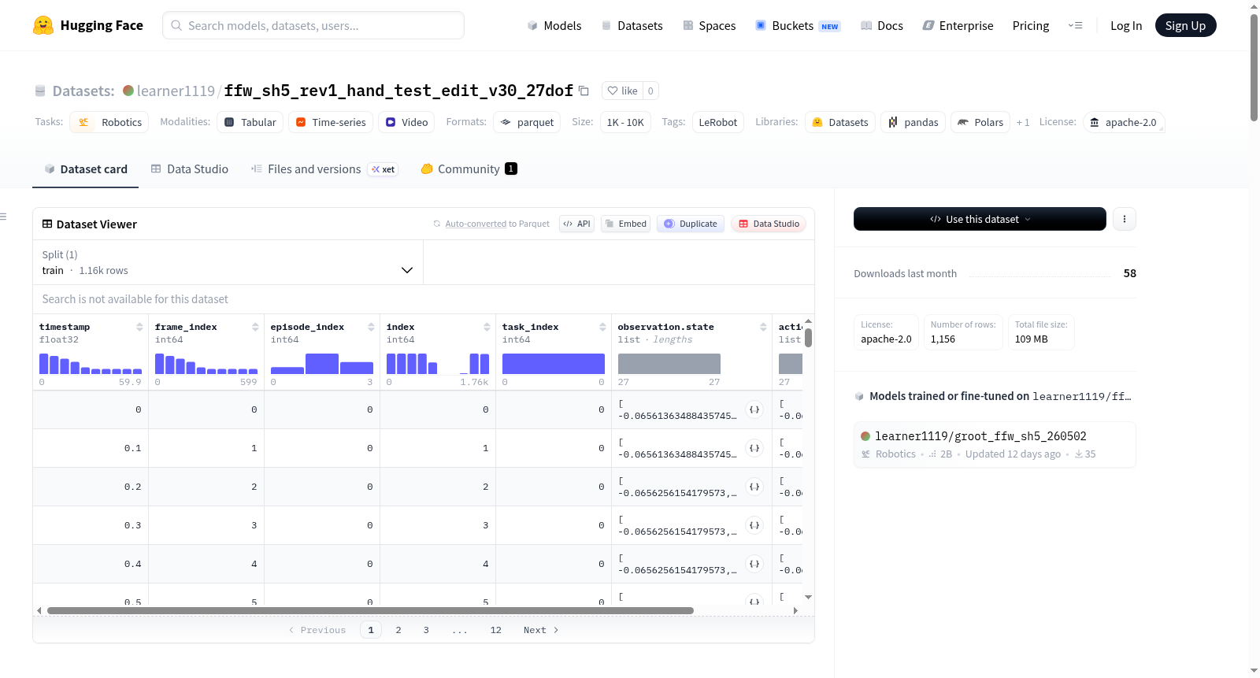Click the Duplicate button

tap(691, 224)
